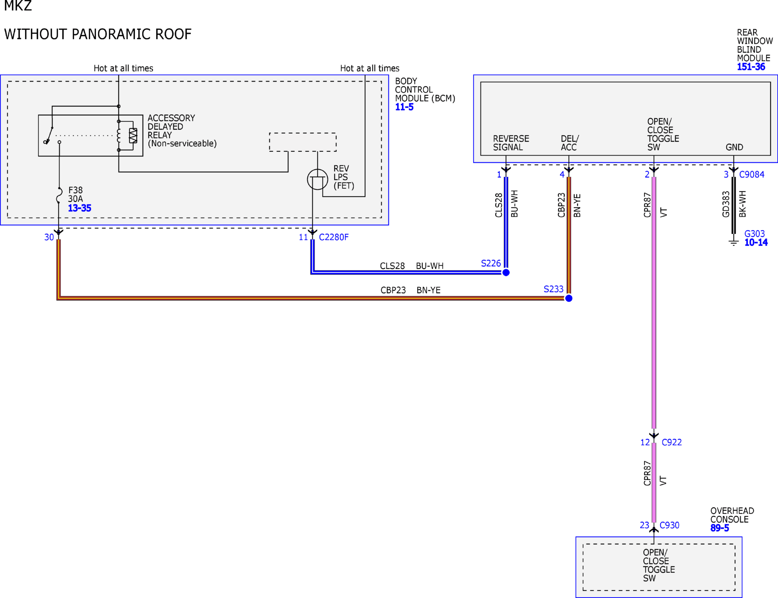Click pin number 30 on the BCM connector
This screenshot has height=598, width=778.
point(49,237)
